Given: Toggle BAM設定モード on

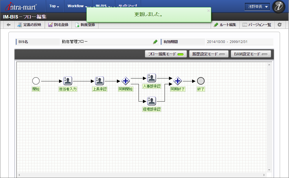Looking at the screenshot, I should pos(251,54).
